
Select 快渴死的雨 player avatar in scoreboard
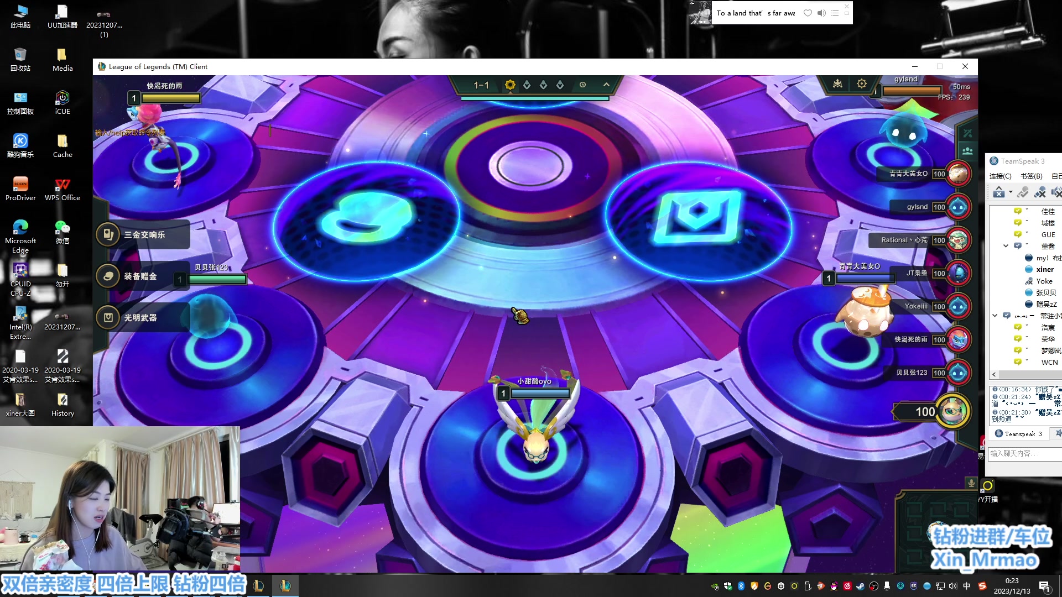958,339
